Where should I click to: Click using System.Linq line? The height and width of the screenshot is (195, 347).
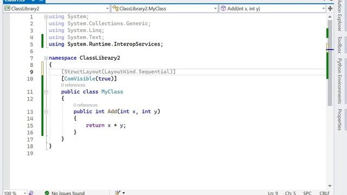tap(76, 30)
